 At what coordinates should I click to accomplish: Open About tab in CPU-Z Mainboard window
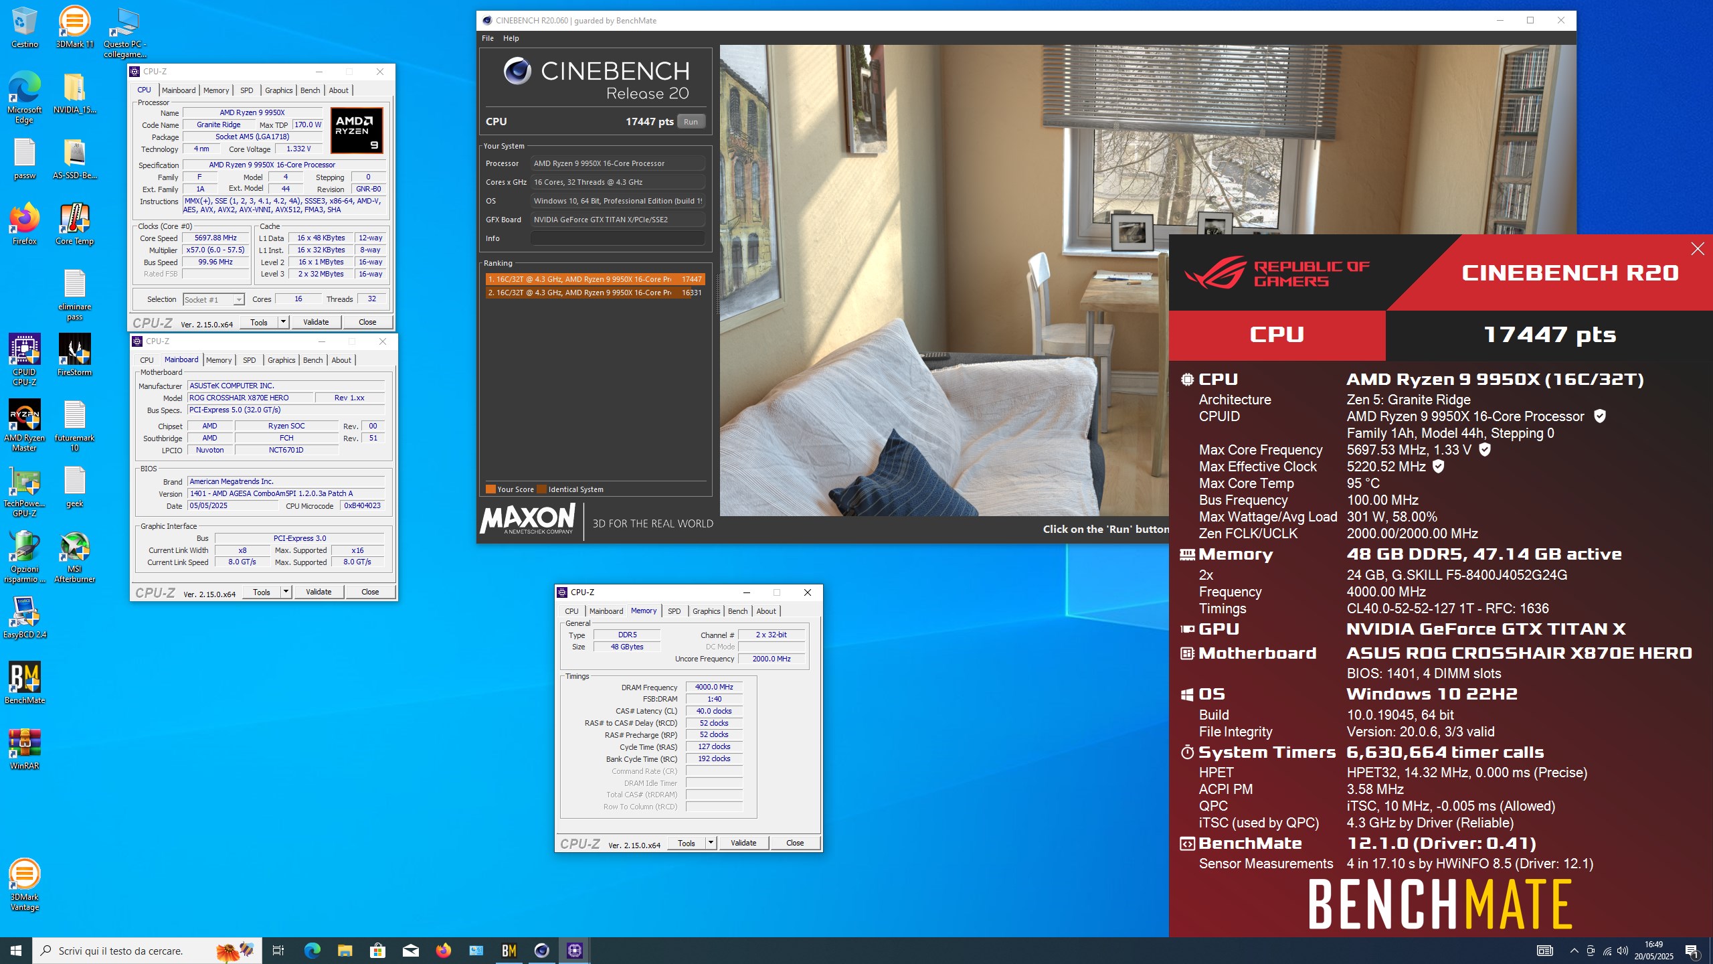341,360
